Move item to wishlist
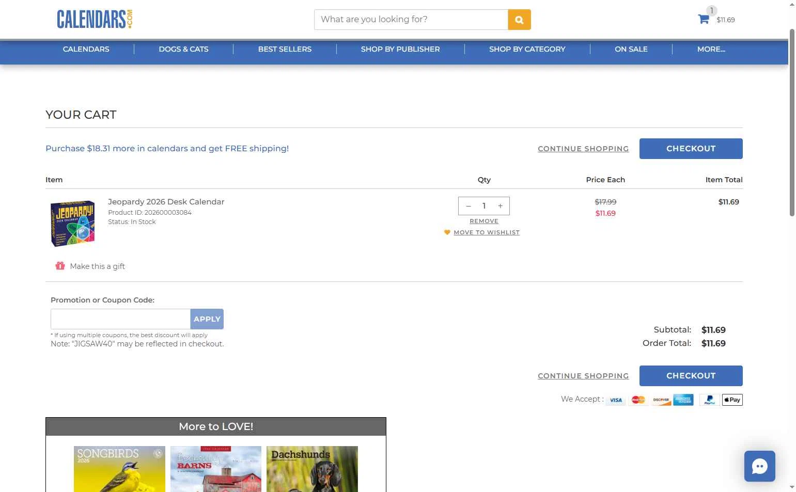 tap(487, 232)
